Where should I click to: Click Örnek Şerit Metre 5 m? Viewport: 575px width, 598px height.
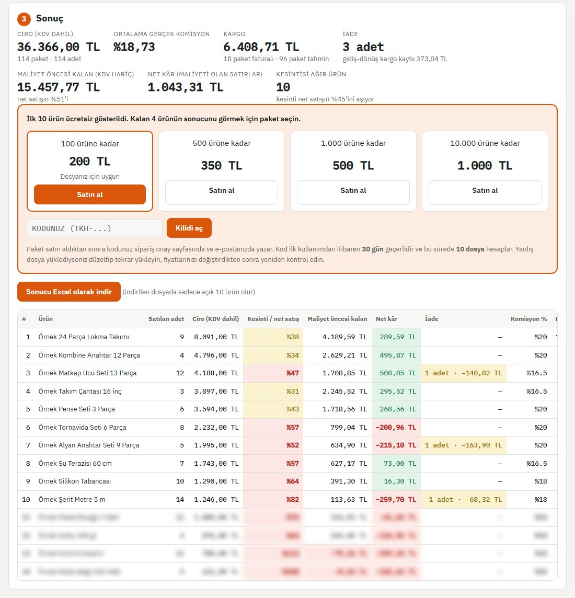click(x=72, y=500)
